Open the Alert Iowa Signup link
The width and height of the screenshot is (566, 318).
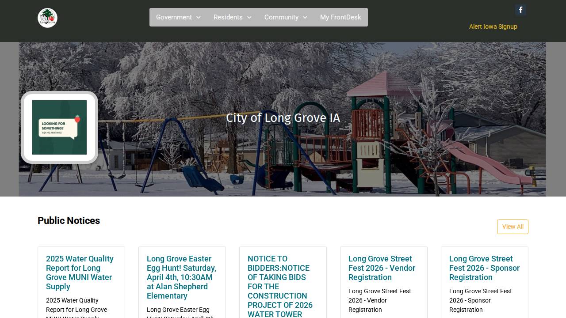pyautogui.click(x=493, y=26)
